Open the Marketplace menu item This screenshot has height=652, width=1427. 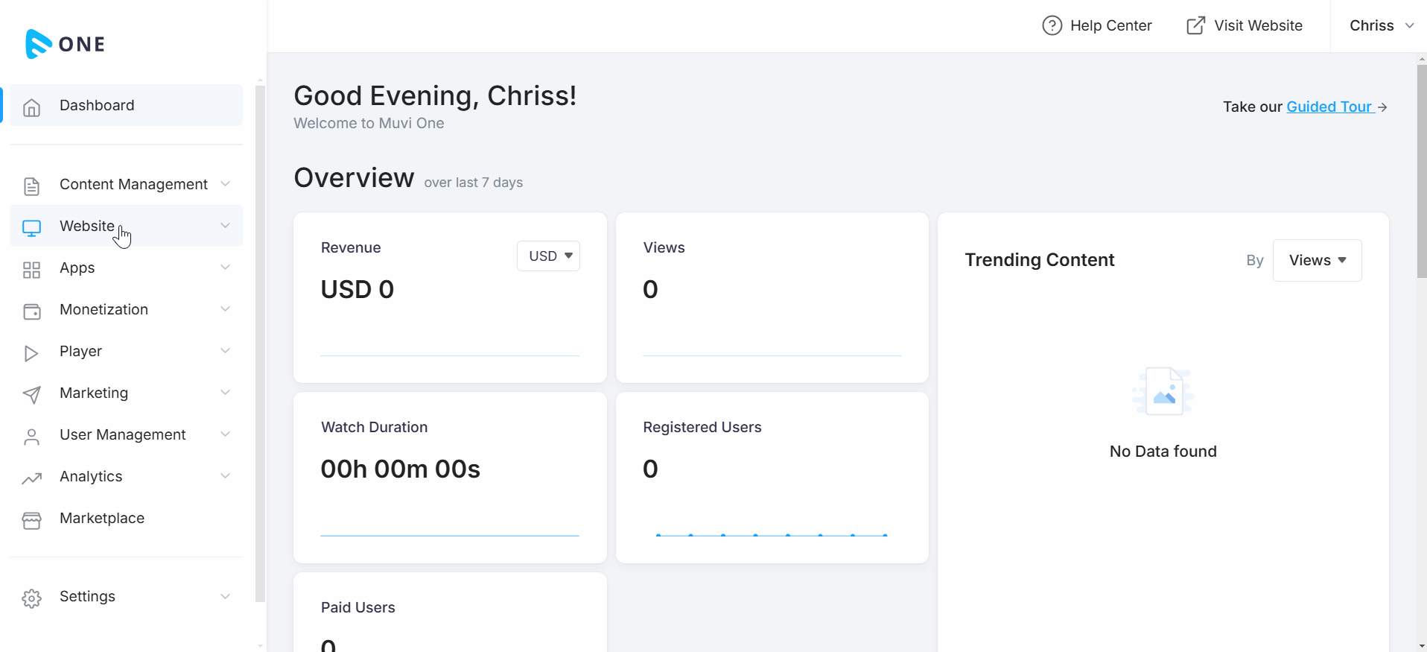[x=102, y=519]
